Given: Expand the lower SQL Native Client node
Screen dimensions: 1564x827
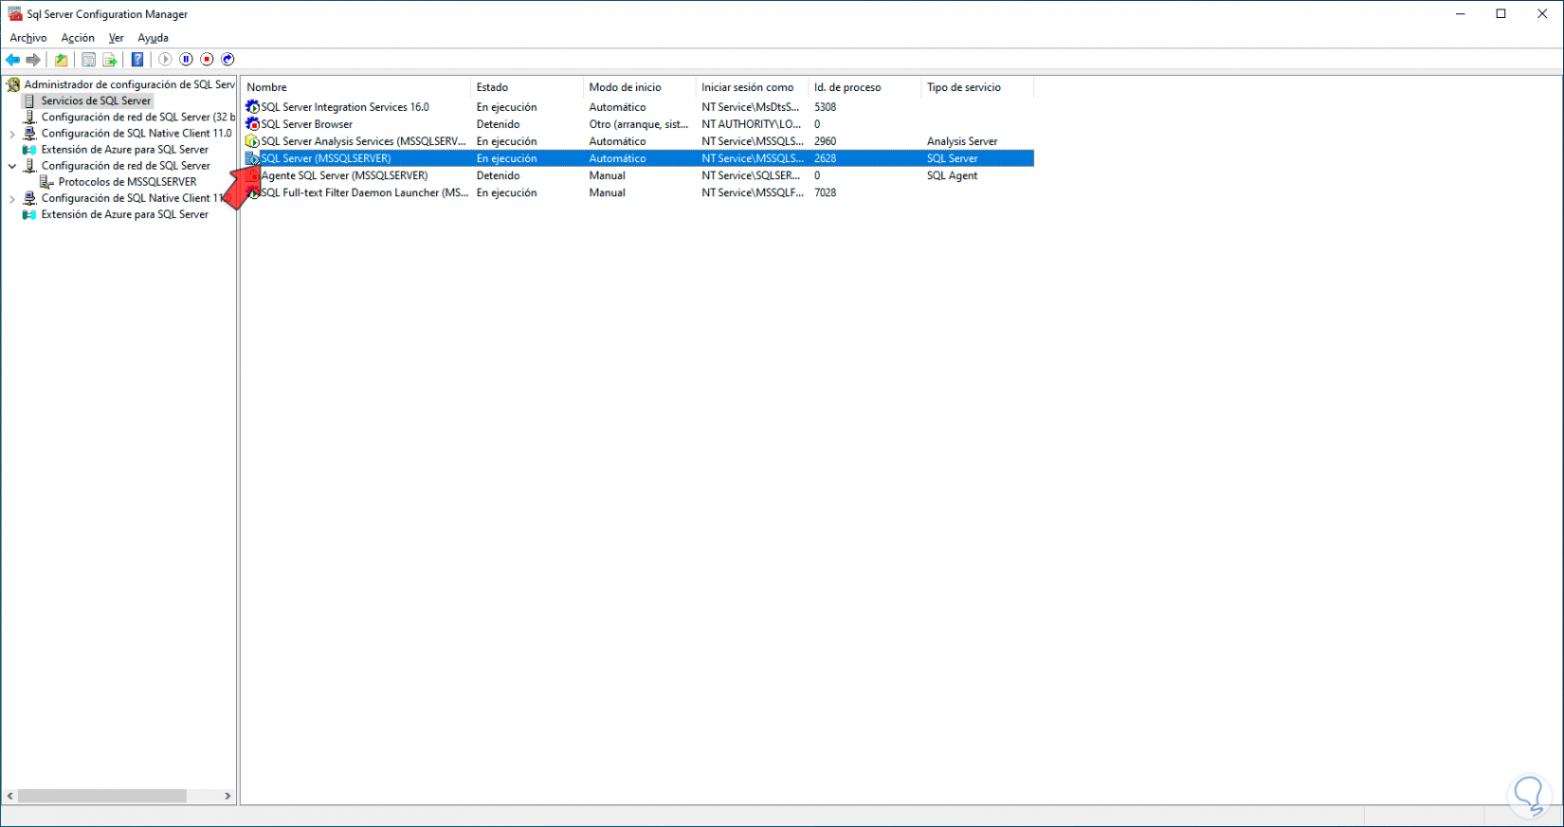Looking at the screenshot, I should pos(12,199).
